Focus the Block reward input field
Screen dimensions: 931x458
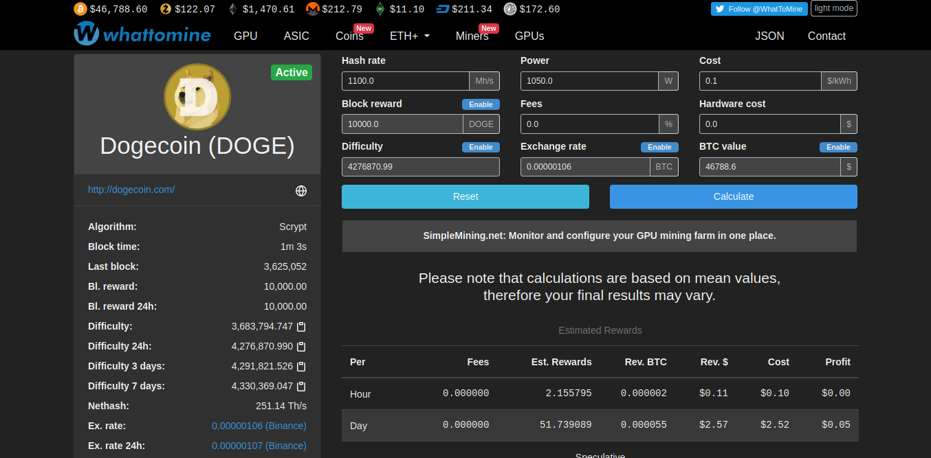[402, 124]
